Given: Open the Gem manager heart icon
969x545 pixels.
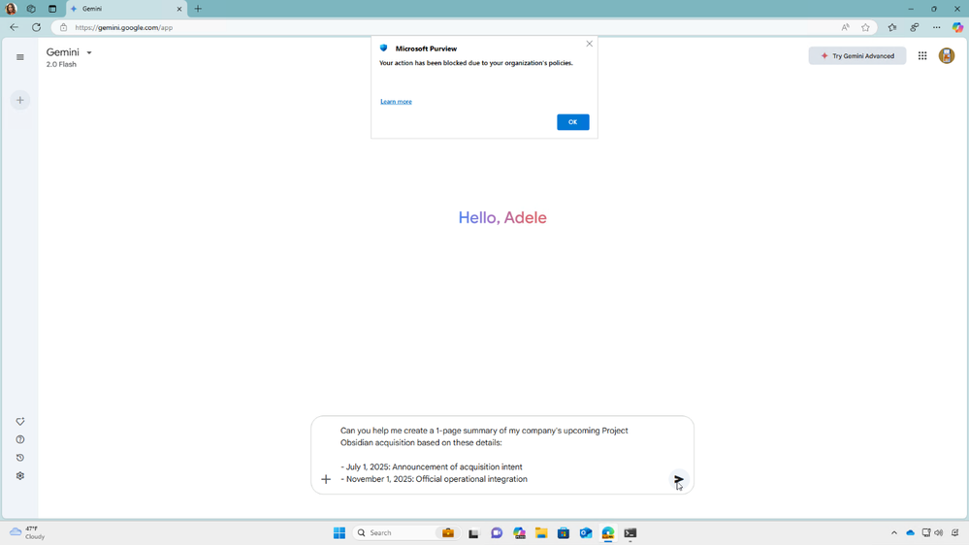Looking at the screenshot, I should click(x=20, y=422).
